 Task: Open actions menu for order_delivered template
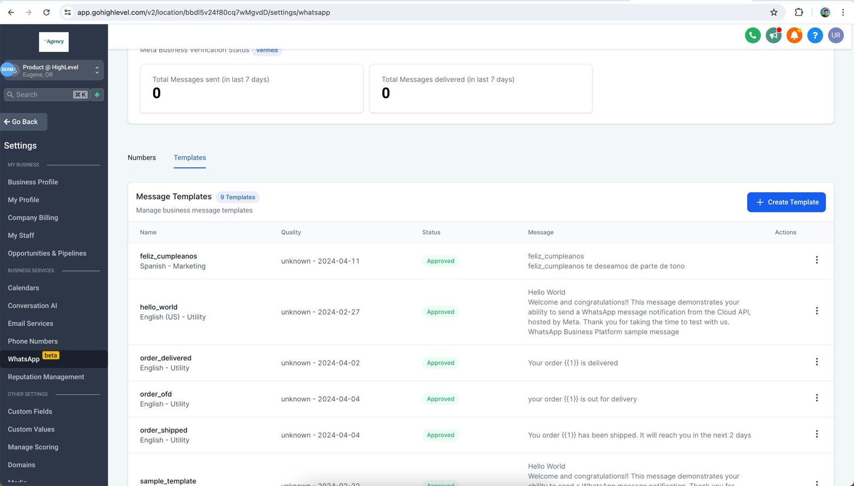pyautogui.click(x=817, y=362)
